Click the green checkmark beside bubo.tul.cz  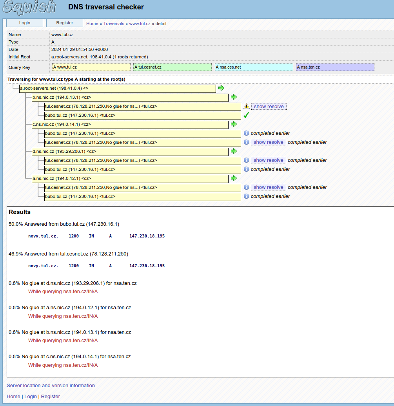246,115
